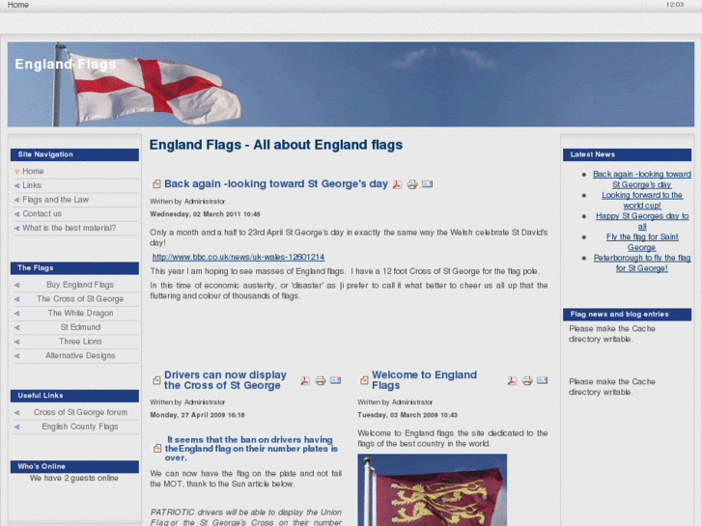Latest News: Looking forward to world cup

coord(641,200)
